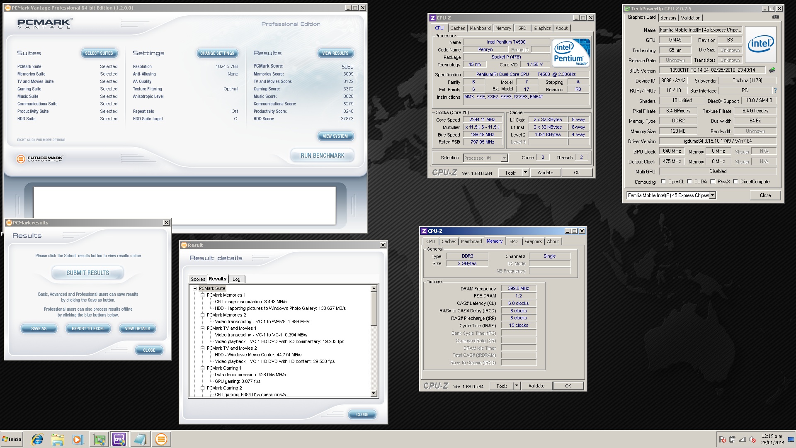Open the Action Center flag tray icon
796x448 pixels.
[x=723, y=440]
